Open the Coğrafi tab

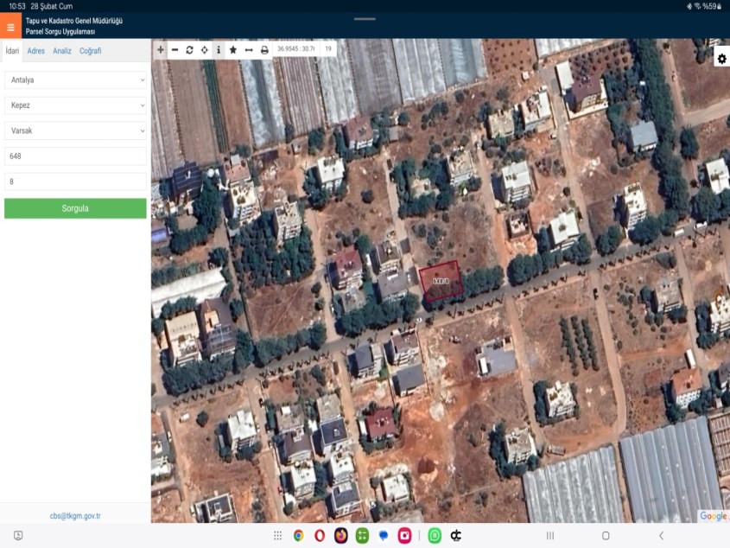coord(91,51)
